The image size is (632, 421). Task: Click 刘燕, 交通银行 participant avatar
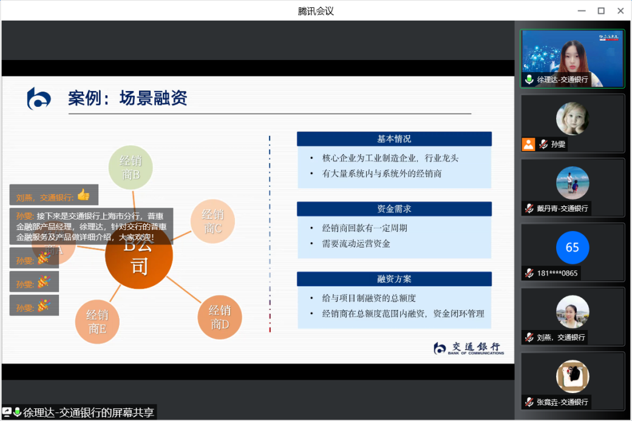573,312
